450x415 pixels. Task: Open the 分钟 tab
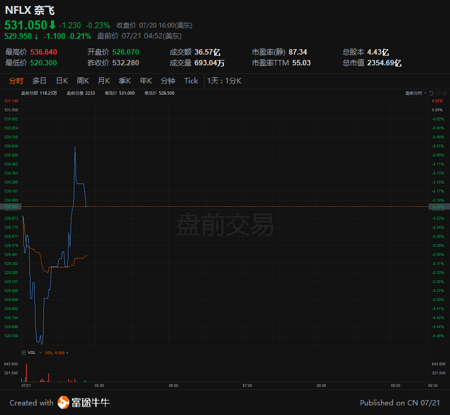coord(168,81)
